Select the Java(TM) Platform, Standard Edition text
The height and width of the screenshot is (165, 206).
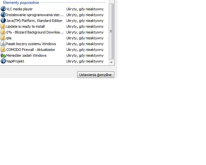tap(34, 21)
